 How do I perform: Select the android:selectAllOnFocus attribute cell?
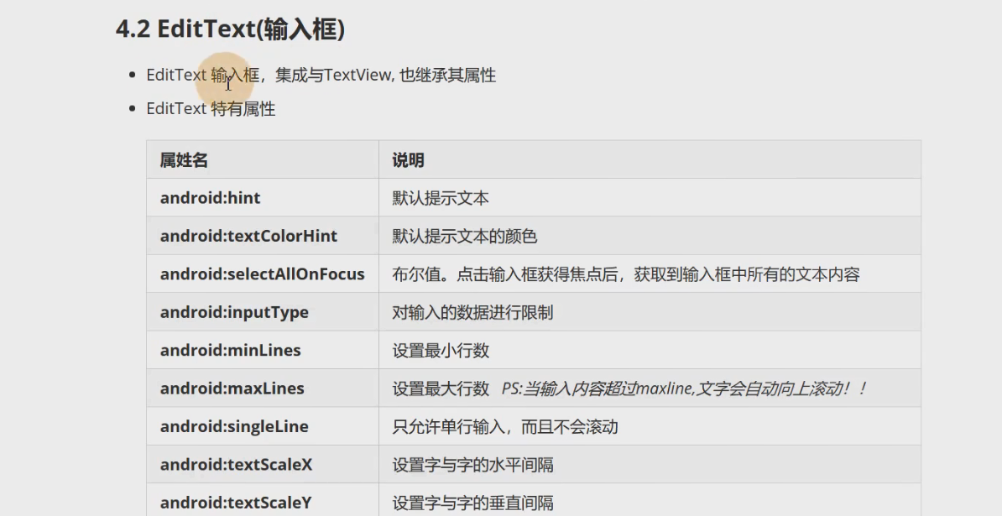tap(262, 274)
